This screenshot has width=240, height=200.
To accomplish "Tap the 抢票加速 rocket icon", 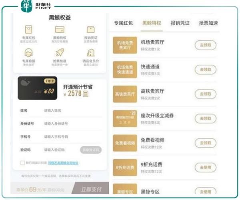I will tap(60, 52).
